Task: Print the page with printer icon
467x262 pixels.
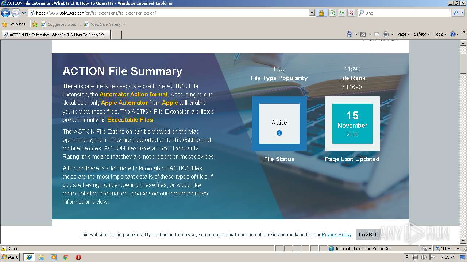Action: click(x=386, y=34)
